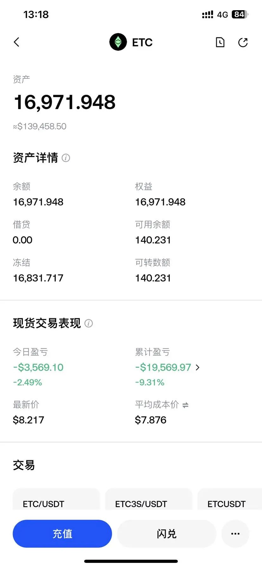
Task: Tap the 最新价 value $8.217
Action: [28, 420]
